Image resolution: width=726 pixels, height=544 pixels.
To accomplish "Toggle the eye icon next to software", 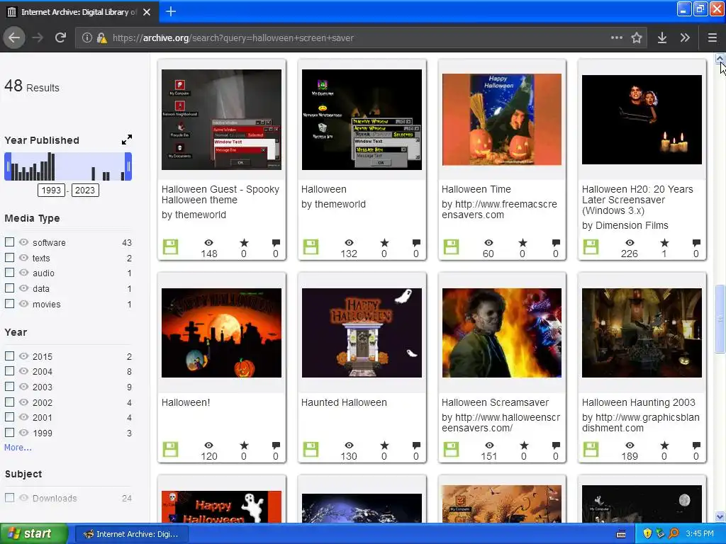I will pyautogui.click(x=23, y=242).
